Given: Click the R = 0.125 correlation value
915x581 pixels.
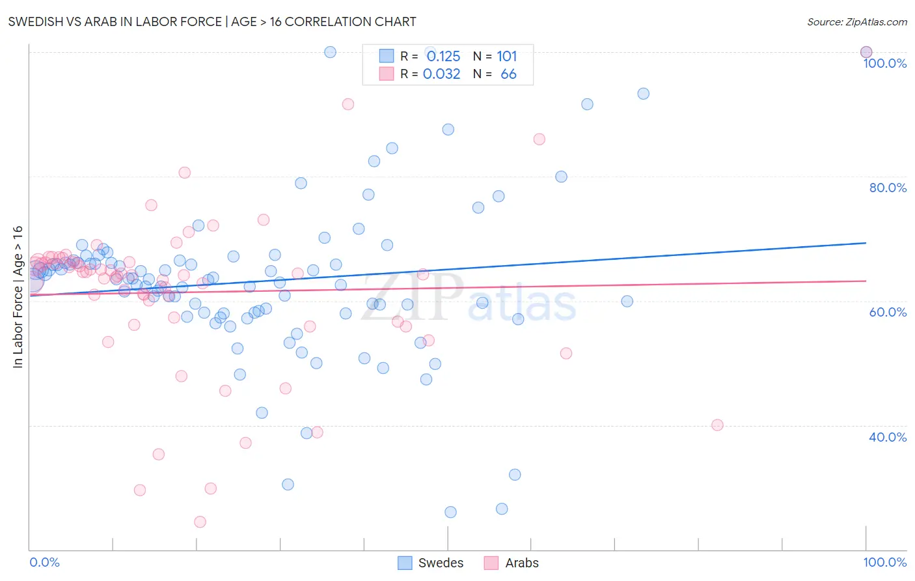Looking at the screenshot, I should pyautogui.click(x=430, y=56).
